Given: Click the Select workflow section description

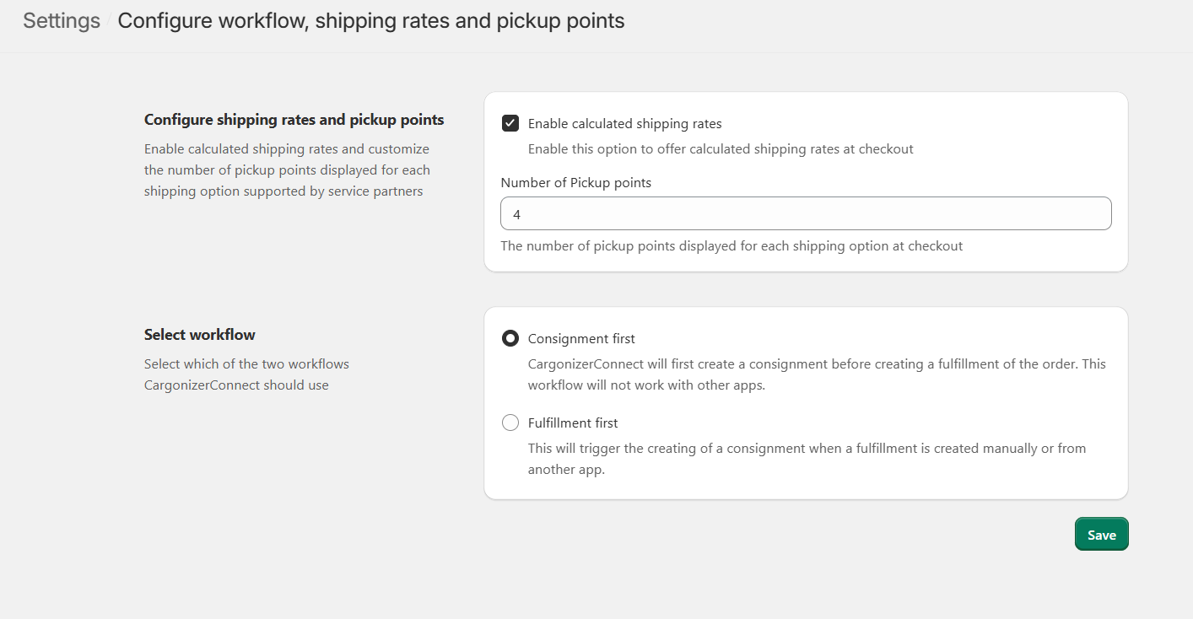Looking at the screenshot, I should [x=246, y=374].
